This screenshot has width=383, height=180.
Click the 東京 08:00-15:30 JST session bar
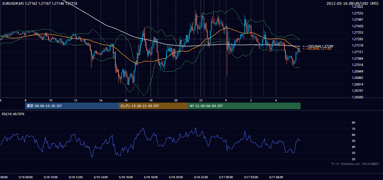pos(72,106)
